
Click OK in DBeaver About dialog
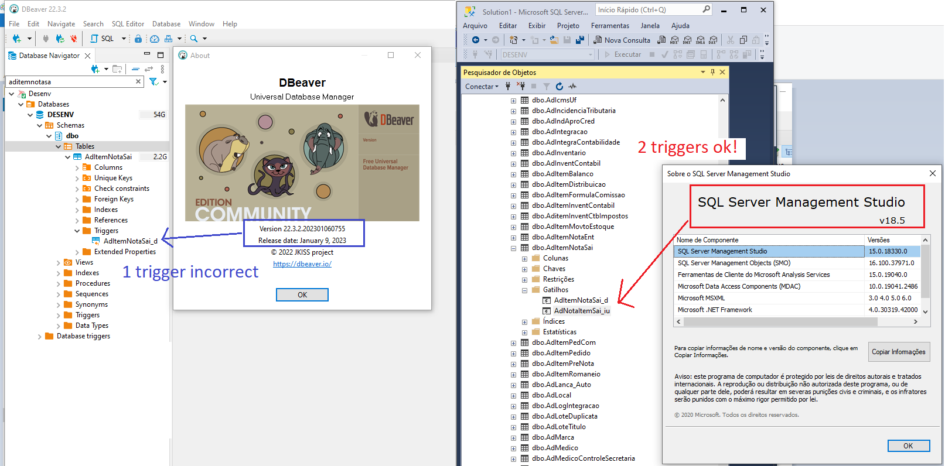[302, 295]
